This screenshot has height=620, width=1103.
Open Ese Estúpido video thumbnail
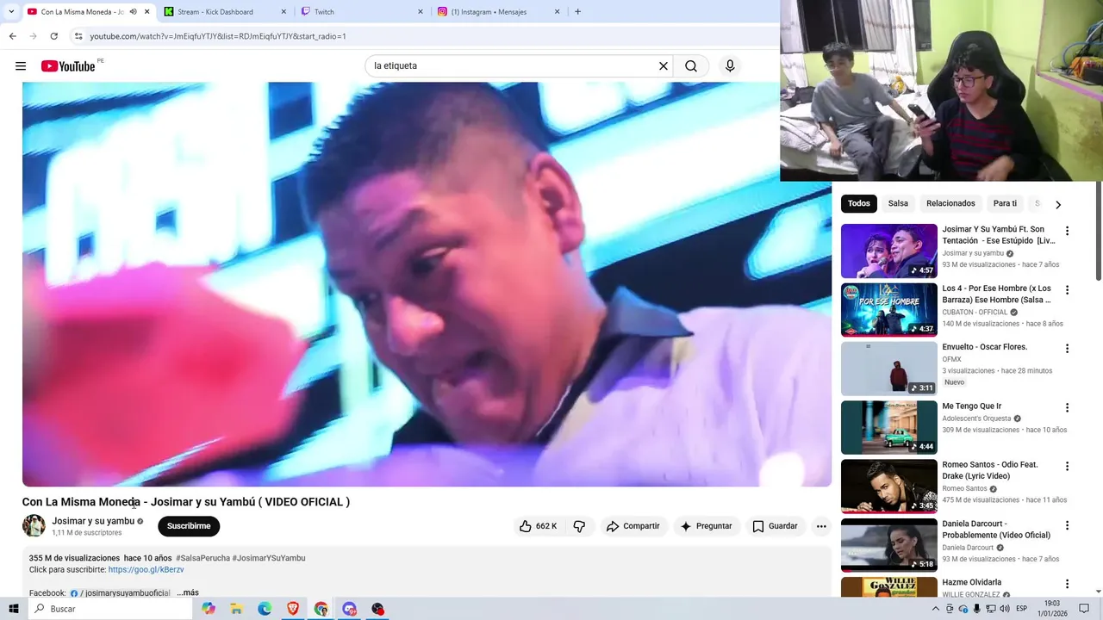pos(888,251)
